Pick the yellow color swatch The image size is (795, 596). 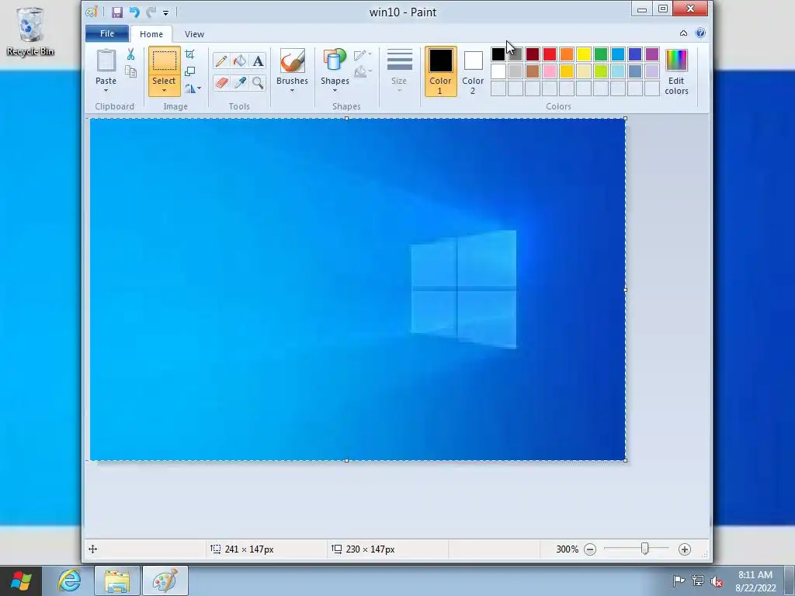tap(584, 54)
